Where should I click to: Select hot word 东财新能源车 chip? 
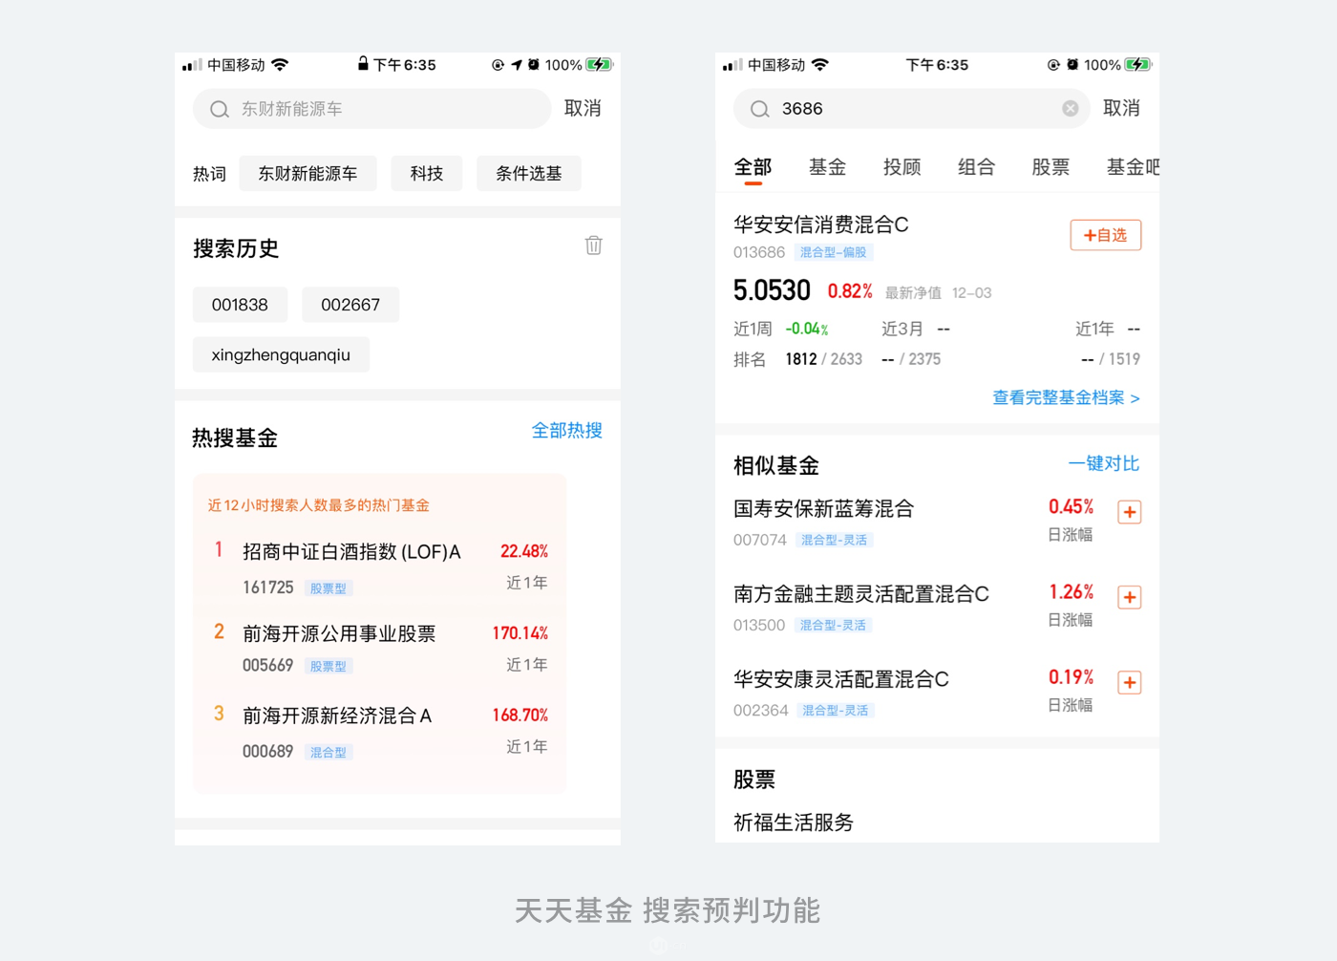coord(308,174)
